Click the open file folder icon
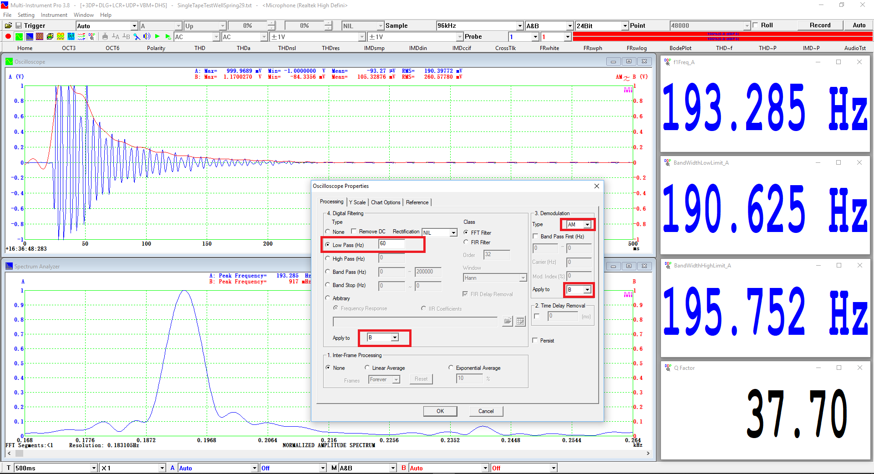 coord(8,26)
